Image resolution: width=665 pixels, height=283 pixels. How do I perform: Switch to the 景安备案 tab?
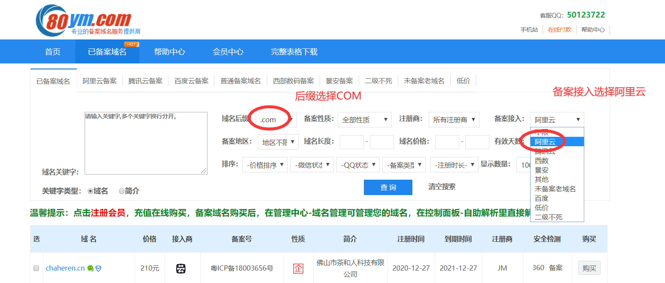(339, 81)
